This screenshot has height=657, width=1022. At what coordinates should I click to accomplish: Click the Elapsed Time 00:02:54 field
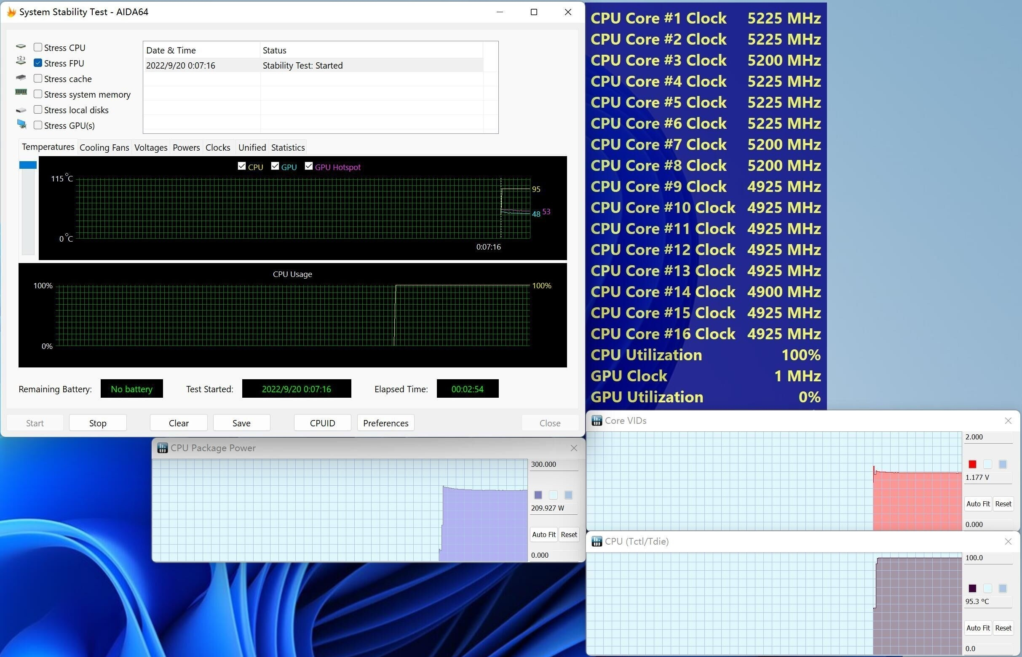coord(468,388)
